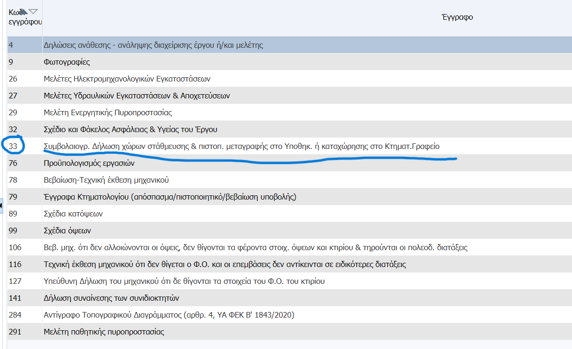Select the 'Μελέτη Ενεργητικής Πυροπροστασίας' row

tap(107, 113)
